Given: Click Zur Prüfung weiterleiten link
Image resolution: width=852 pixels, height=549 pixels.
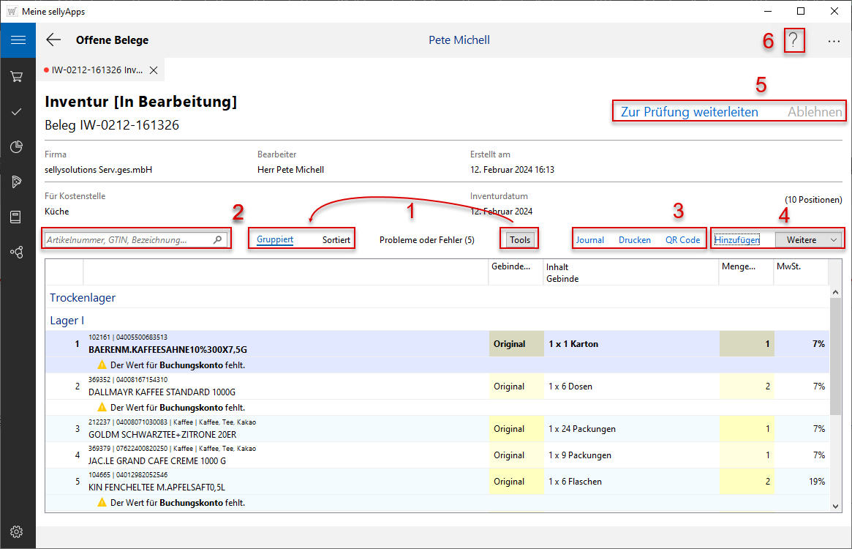Looking at the screenshot, I should (x=689, y=112).
